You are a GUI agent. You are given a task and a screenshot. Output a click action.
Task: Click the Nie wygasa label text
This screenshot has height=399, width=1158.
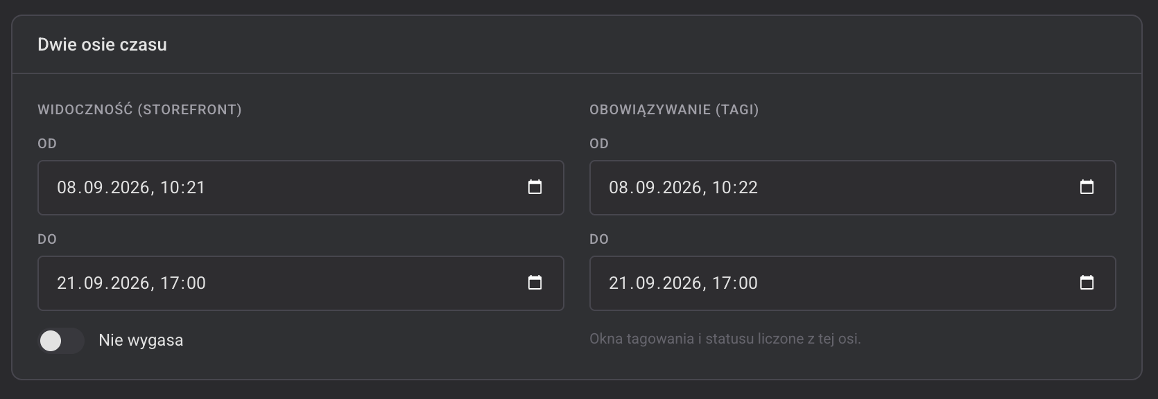(141, 340)
